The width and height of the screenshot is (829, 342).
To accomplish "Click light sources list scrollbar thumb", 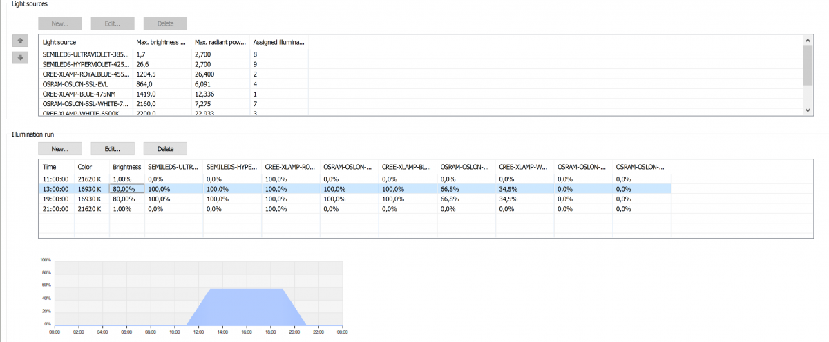I will [x=808, y=65].
